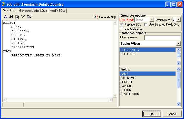Click the tables list scrollbar thumb
This screenshot has height=119, width=184.
[x=179, y=55]
